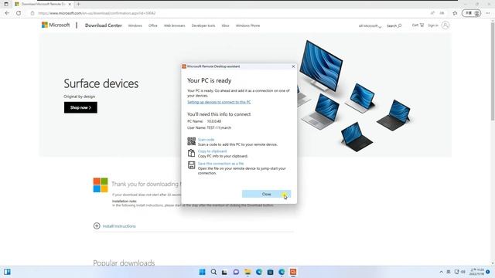Open the Windows Start button

tap(202, 272)
